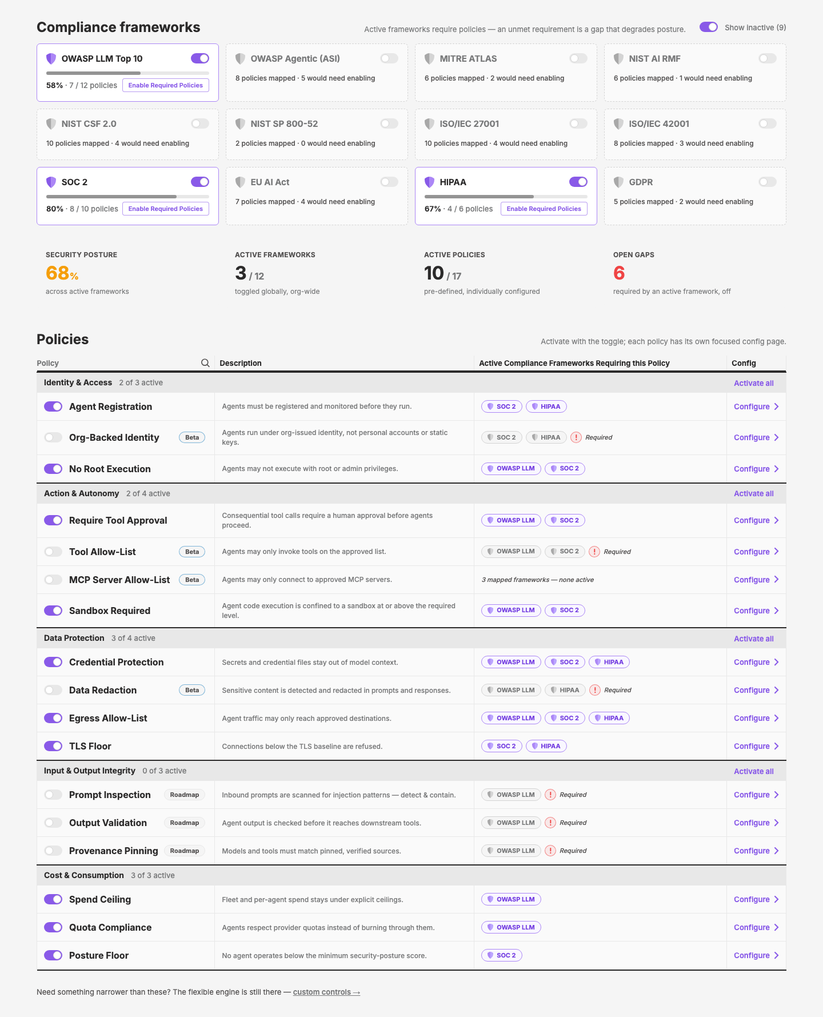Click the red warning icon in Tool Allow-List row
823x1017 pixels.
click(594, 552)
